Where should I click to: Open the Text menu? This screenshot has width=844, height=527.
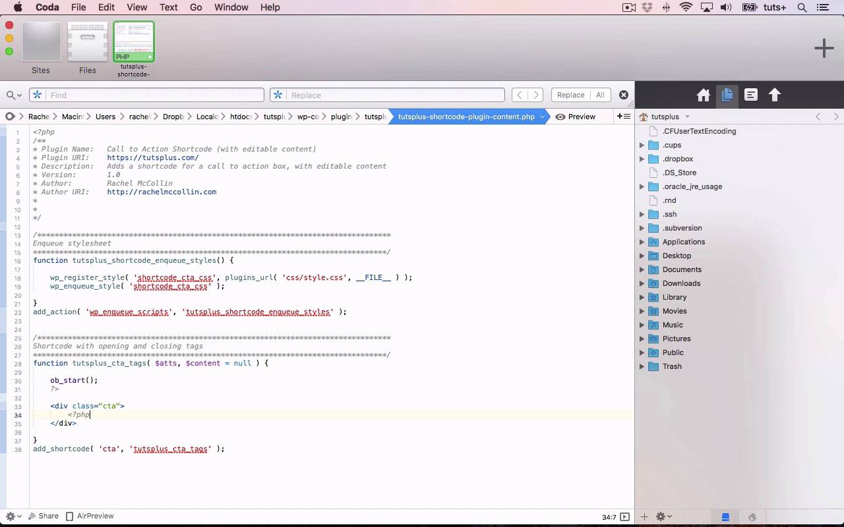click(x=168, y=7)
